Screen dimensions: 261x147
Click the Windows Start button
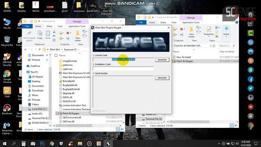(4, 143)
